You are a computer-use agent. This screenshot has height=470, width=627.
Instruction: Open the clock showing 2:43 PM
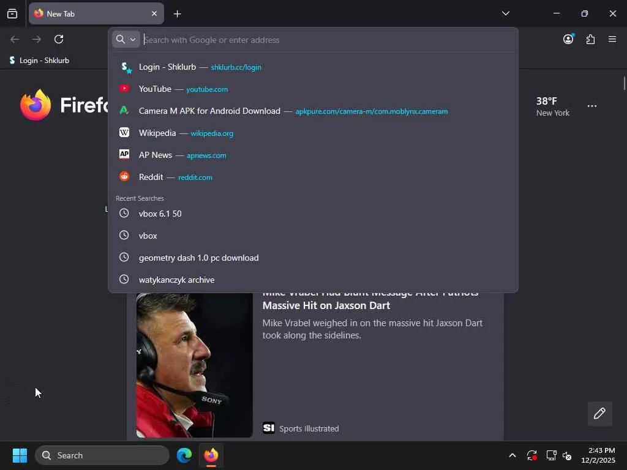(598, 455)
